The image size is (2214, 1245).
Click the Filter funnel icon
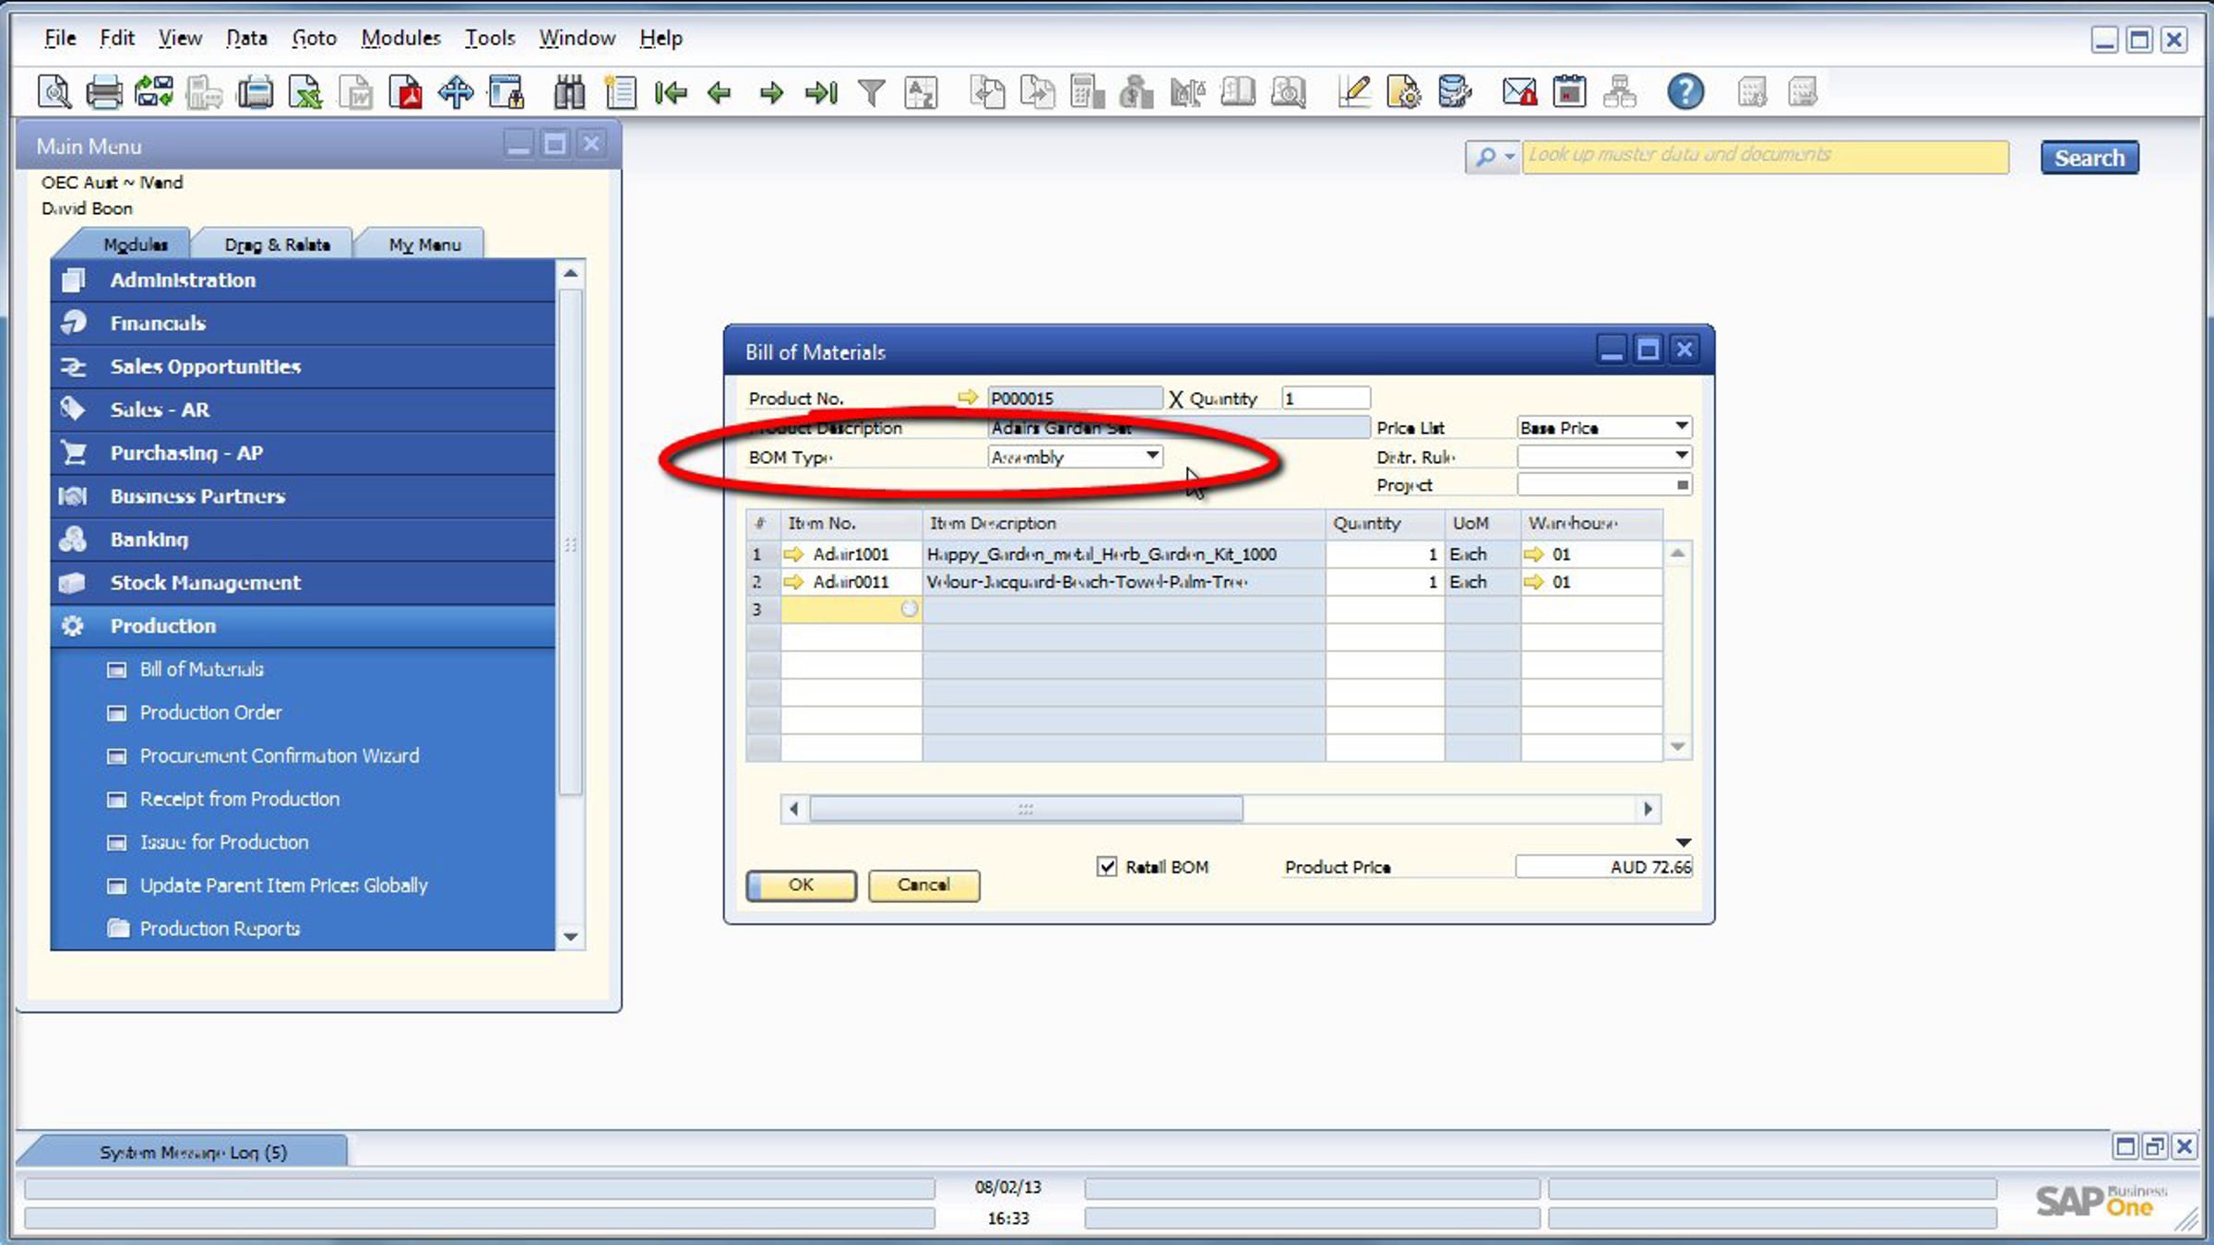tap(871, 92)
